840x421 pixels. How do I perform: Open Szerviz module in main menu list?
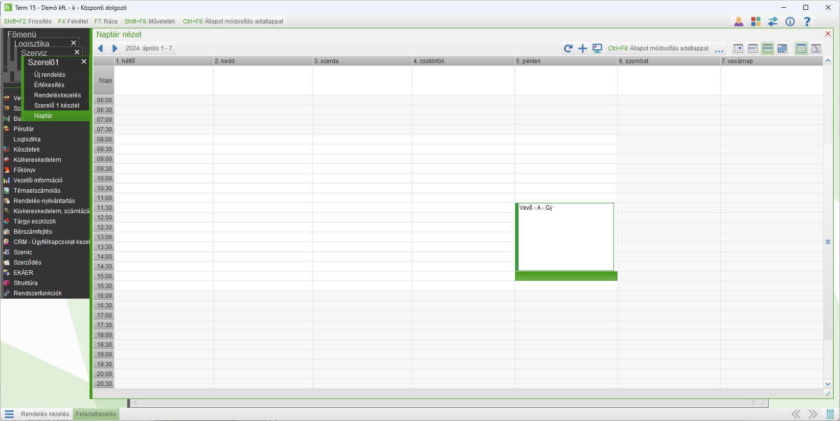pyautogui.click(x=23, y=252)
